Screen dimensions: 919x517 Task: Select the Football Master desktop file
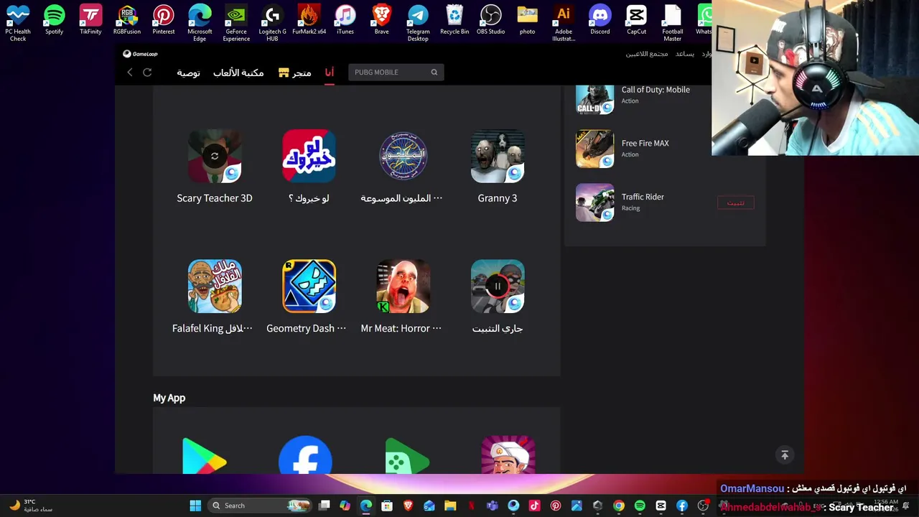click(x=673, y=23)
